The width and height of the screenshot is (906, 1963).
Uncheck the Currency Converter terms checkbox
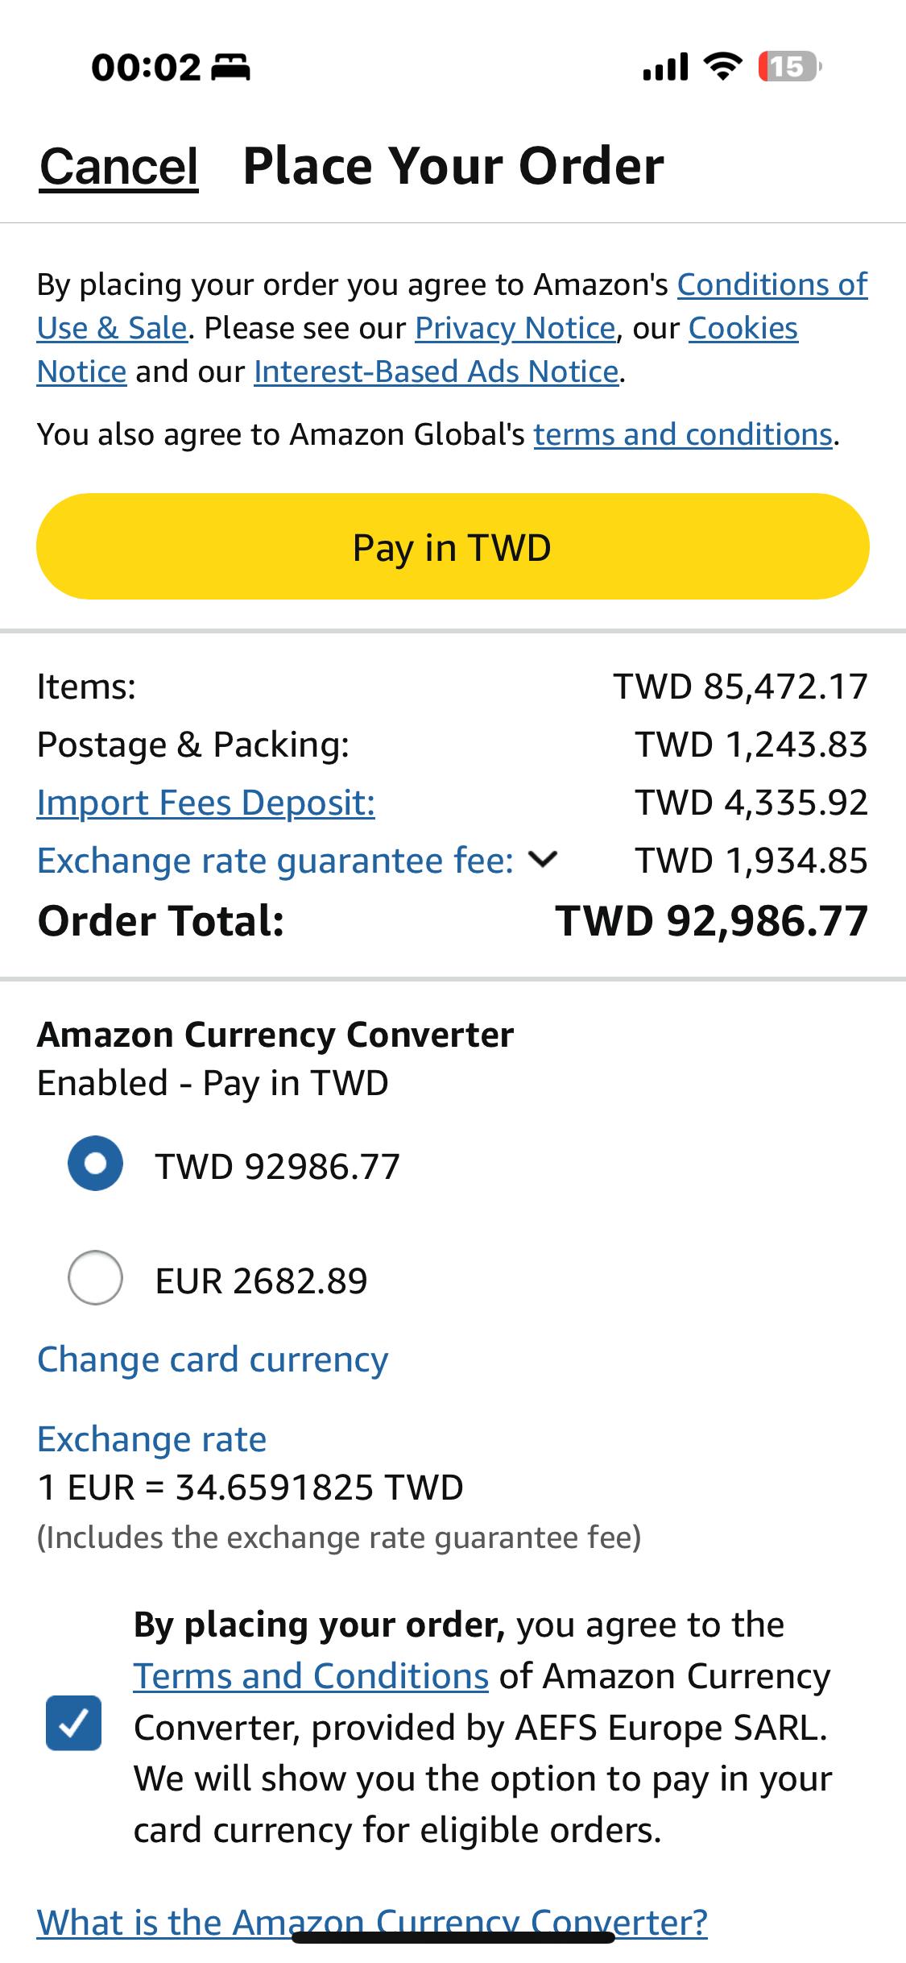pos(73,1723)
